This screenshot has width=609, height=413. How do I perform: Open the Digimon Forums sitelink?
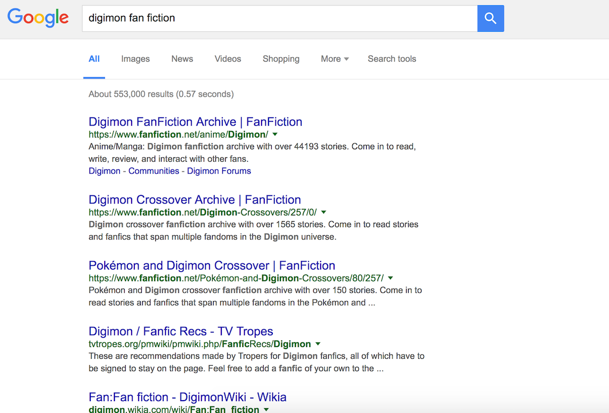(x=219, y=171)
